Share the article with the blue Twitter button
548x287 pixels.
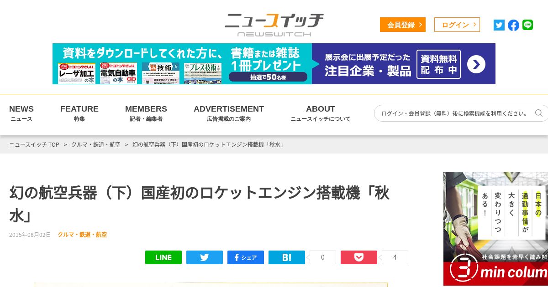point(205,257)
